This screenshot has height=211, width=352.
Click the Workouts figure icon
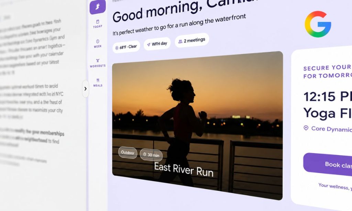pyautogui.click(x=98, y=60)
